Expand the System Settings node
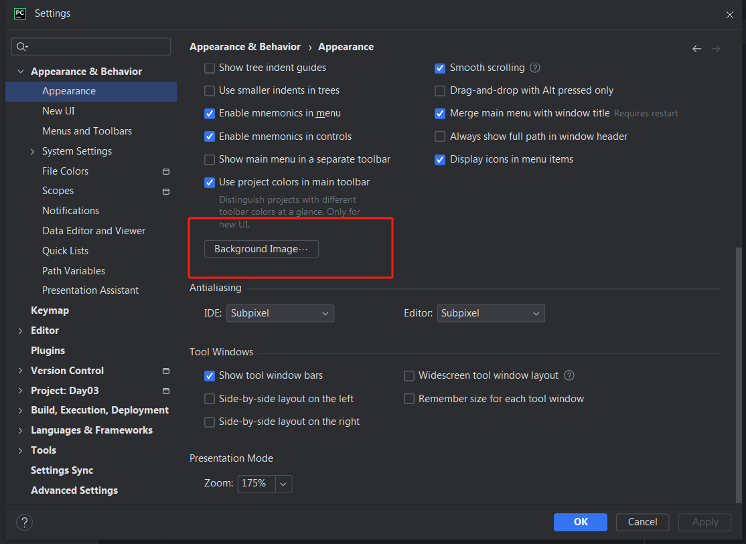The width and height of the screenshot is (746, 544). point(32,151)
